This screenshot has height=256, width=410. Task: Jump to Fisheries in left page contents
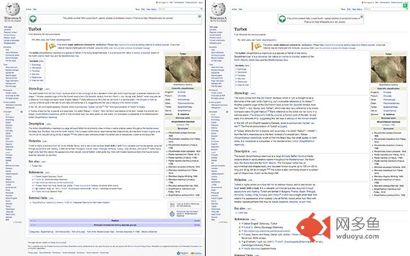(x=36, y=71)
